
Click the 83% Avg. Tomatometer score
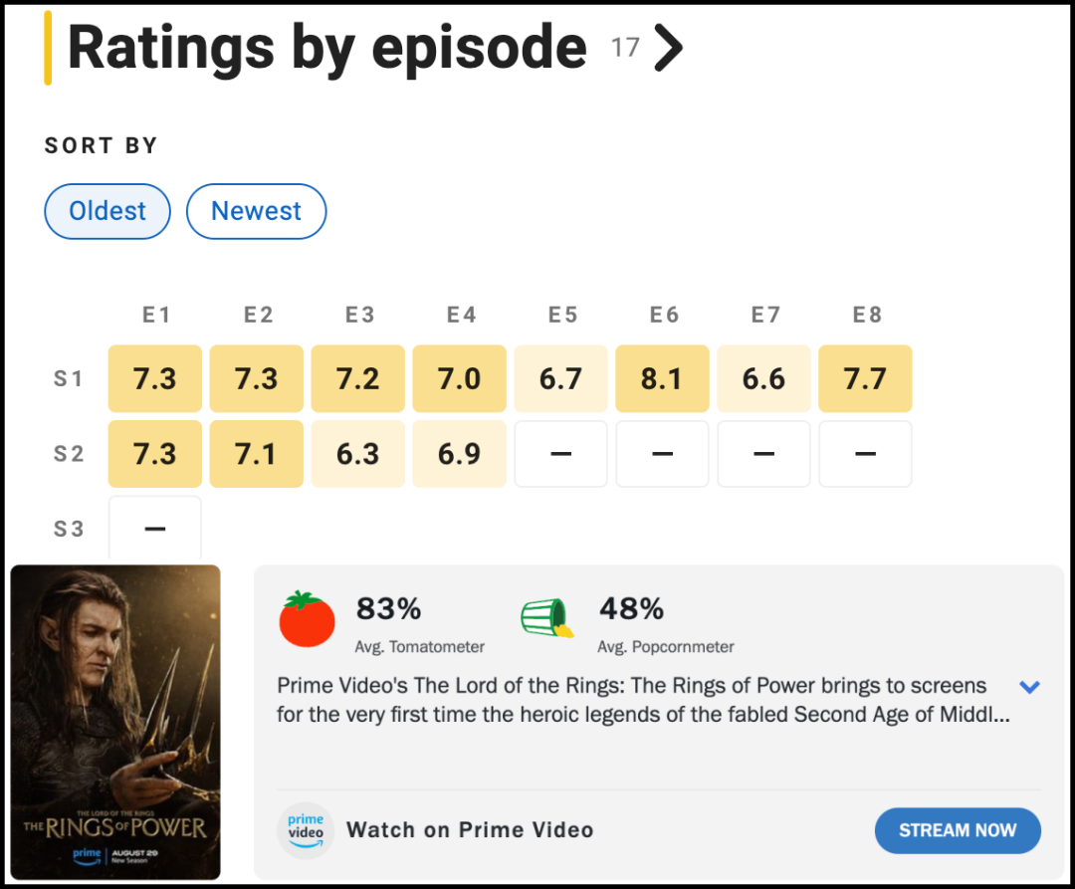click(x=388, y=608)
